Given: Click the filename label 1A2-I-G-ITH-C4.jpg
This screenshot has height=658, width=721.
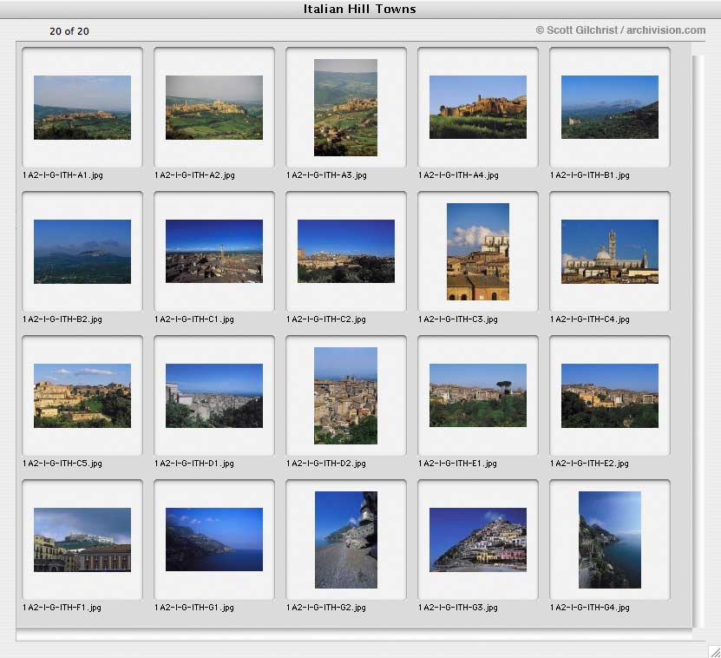Looking at the screenshot, I should [x=590, y=319].
